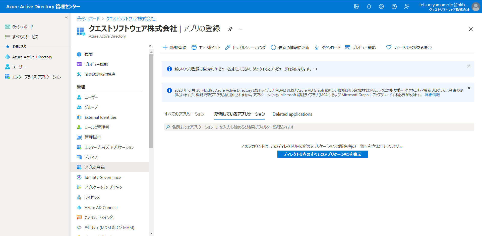Open portal settings gear

381,7
